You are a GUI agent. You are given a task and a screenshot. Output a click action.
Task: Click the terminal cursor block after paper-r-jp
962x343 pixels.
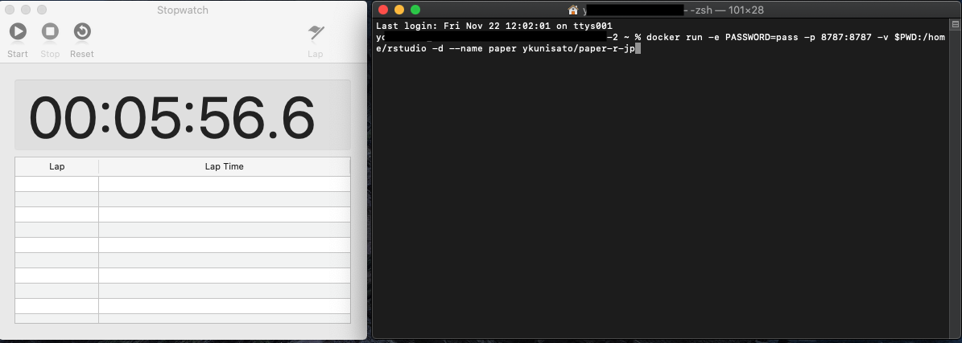point(638,49)
